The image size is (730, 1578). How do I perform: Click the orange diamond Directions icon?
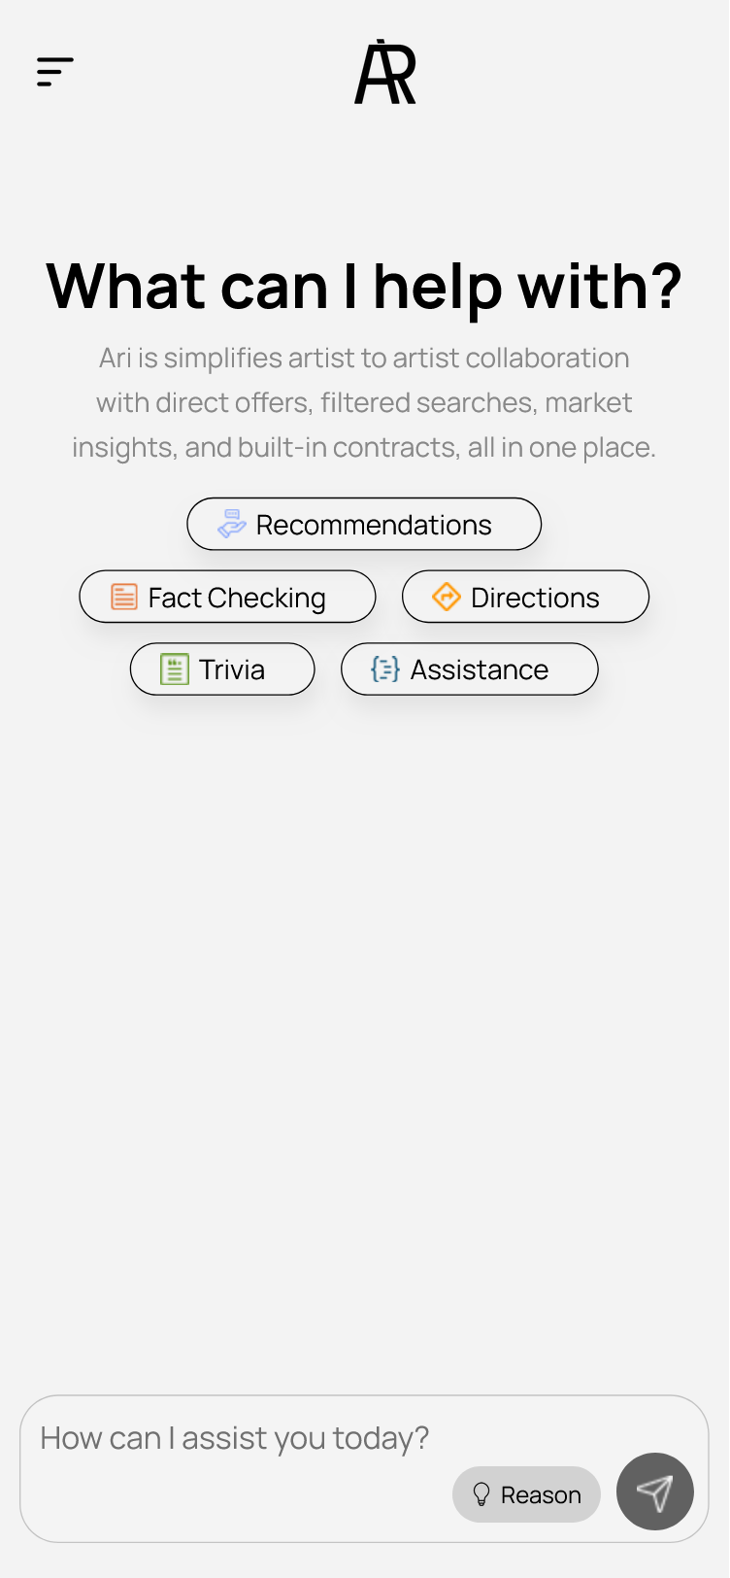447,597
